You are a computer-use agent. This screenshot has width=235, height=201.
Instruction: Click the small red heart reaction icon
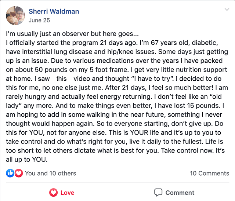pyautogui.click(x=18, y=173)
